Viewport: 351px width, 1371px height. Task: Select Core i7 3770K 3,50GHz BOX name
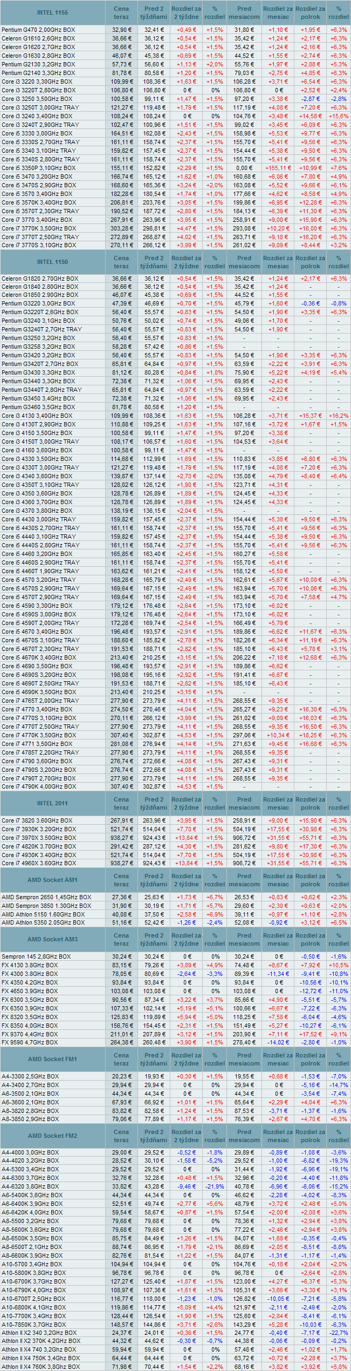39,228
